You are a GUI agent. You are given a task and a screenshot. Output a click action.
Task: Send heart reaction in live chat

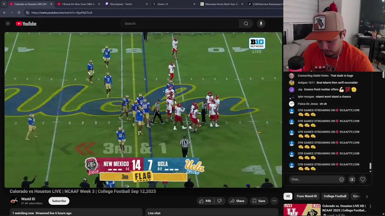point(363,179)
